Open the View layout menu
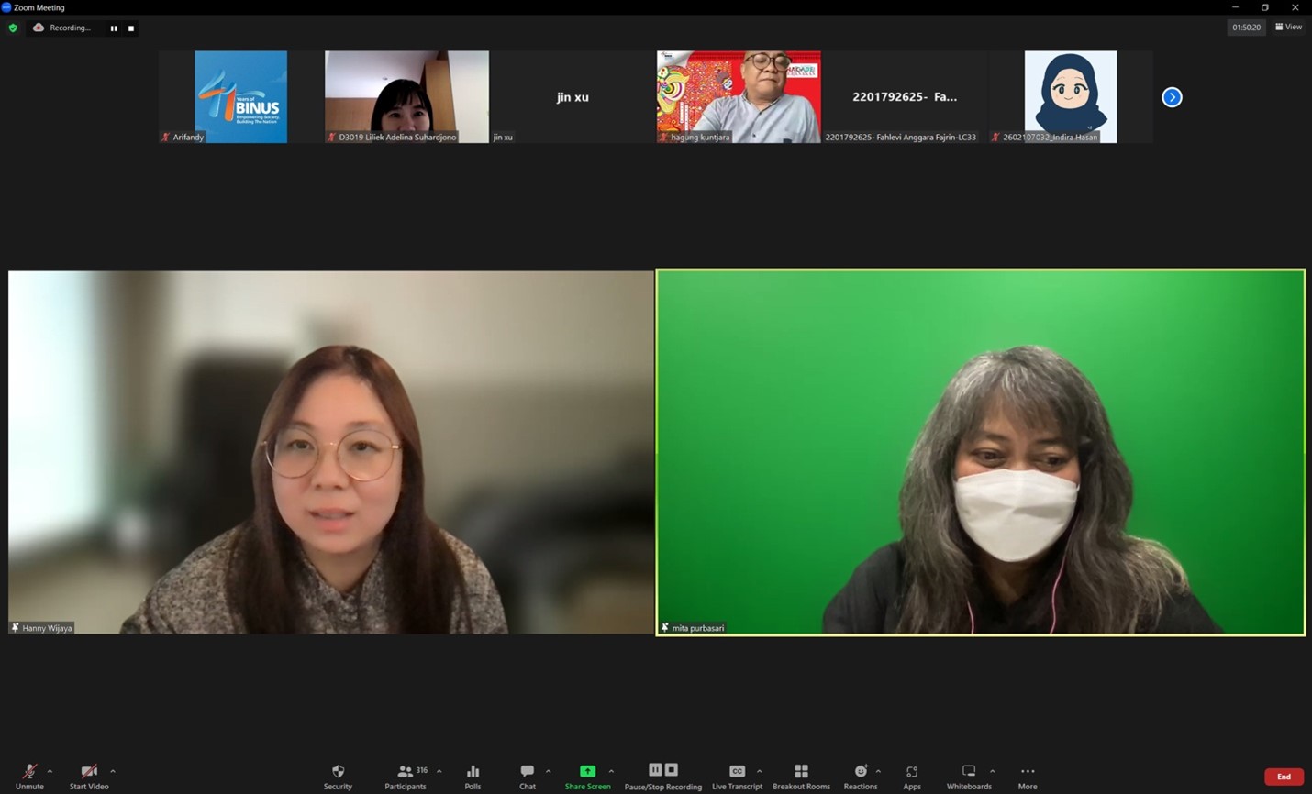This screenshot has width=1312, height=794. pyautogui.click(x=1288, y=28)
